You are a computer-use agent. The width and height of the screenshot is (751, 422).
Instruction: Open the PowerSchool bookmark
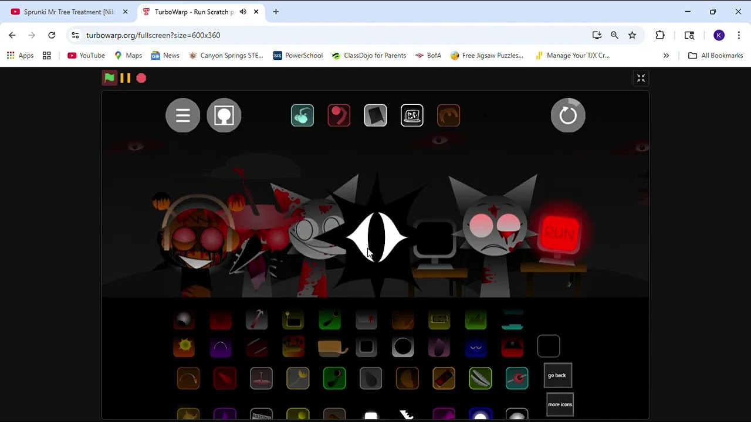(x=298, y=56)
